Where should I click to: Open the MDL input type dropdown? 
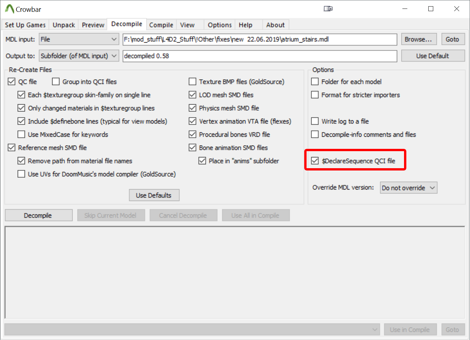tap(79, 39)
